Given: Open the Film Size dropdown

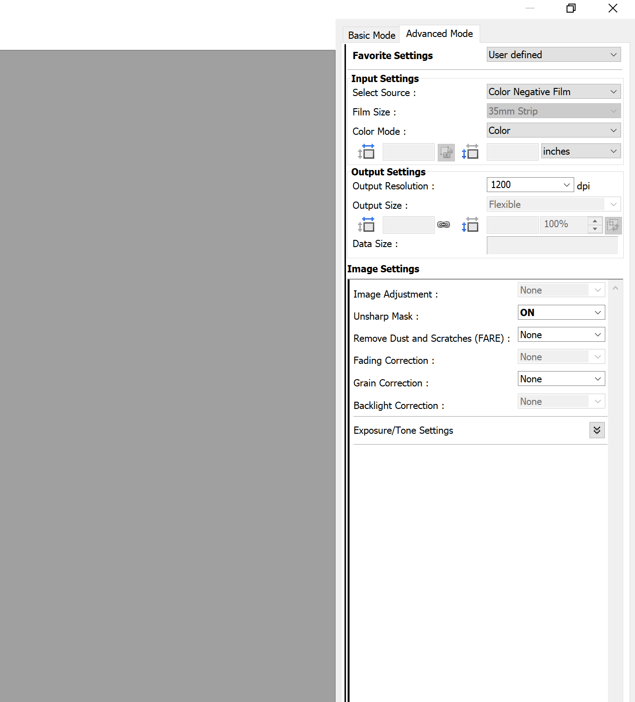Looking at the screenshot, I should point(553,111).
